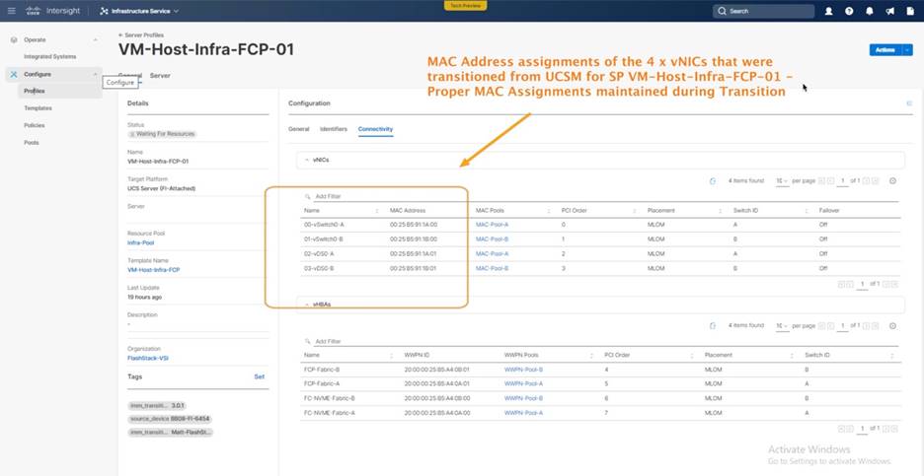
Task: Select Pools in the sidebar
Action: coord(32,142)
